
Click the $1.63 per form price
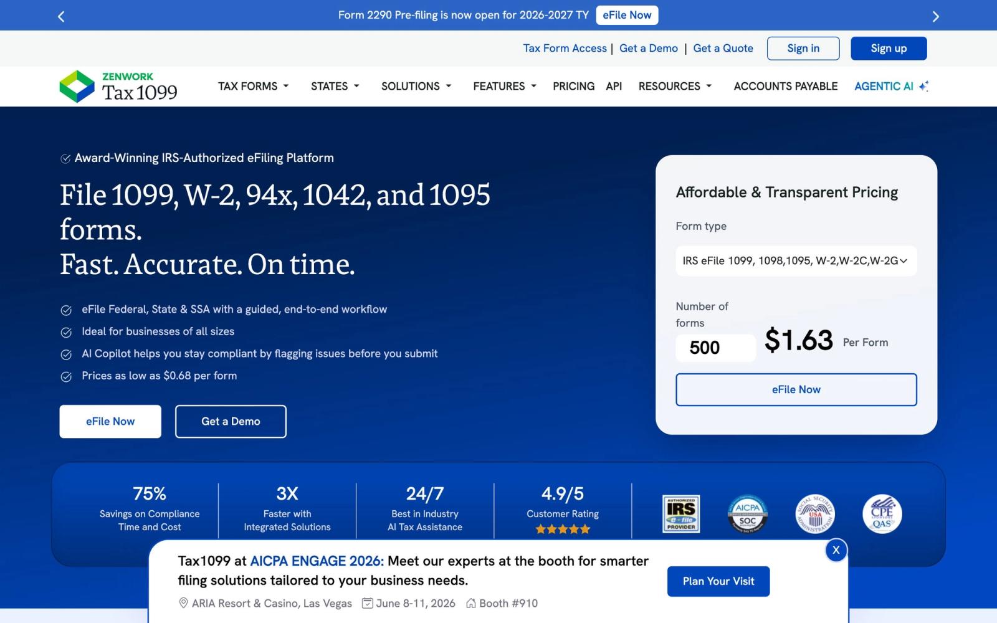click(x=798, y=341)
